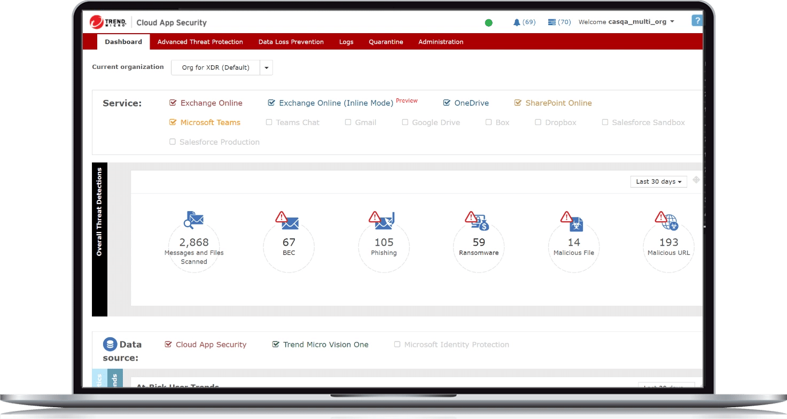Toggle SharePoint Online checkbox
787x419 pixels.
tap(518, 103)
